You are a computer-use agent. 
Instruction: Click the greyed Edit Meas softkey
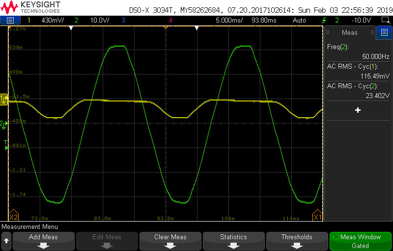click(x=107, y=241)
